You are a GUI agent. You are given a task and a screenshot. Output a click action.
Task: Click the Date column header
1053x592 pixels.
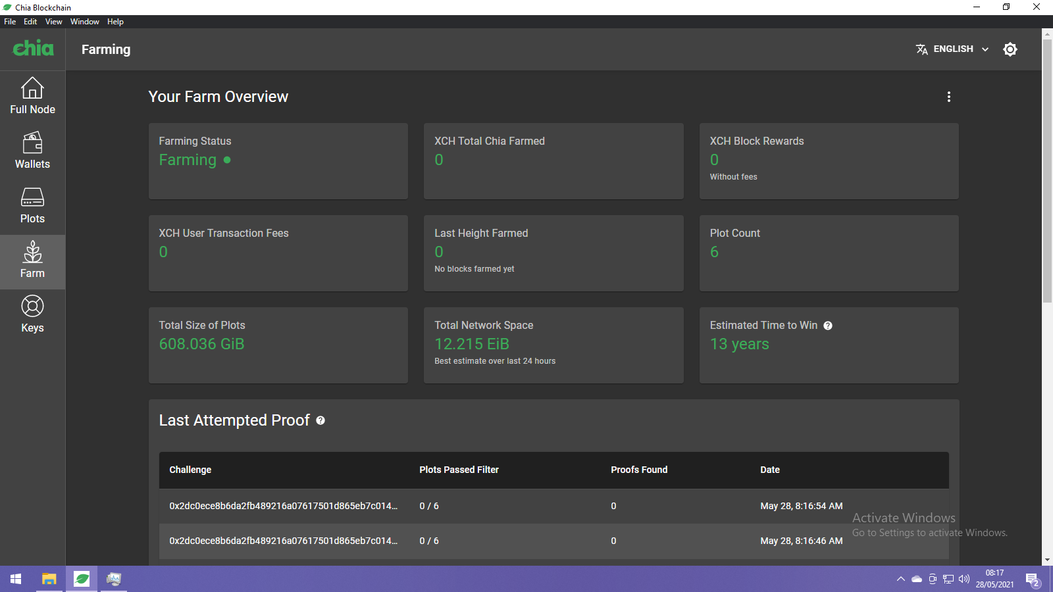pyautogui.click(x=770, y=470)
